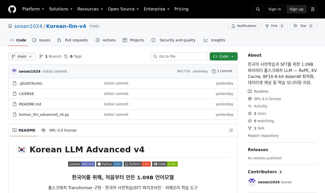The image size is (325, 193).
Task: Select the GPL-3.0 license tab
Action: tap(59, 130)
